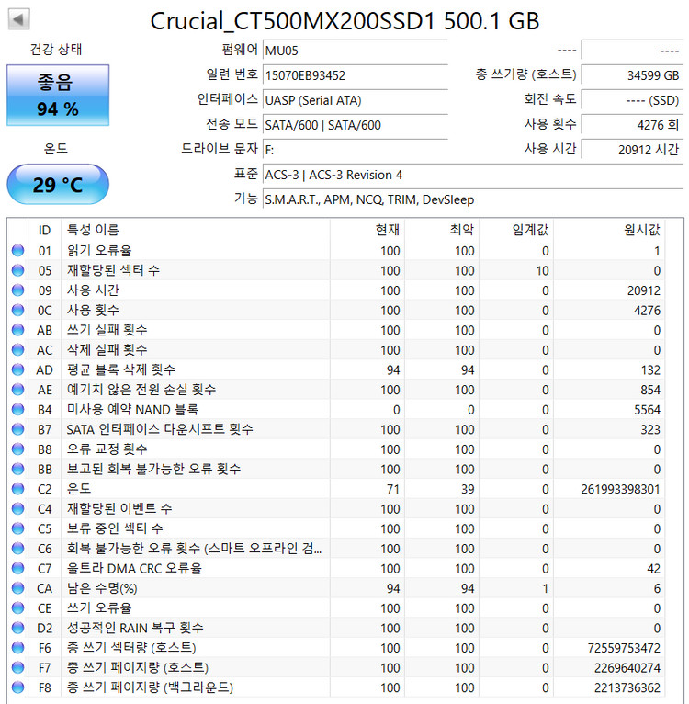Click rotation rate value ---- (SSD)

[632, 100]
